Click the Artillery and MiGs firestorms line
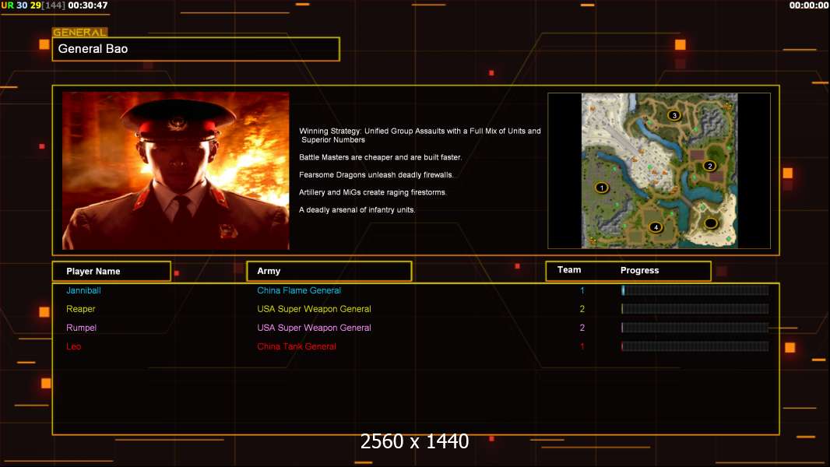Image resolution: width=830 pixels, height=467 pixels. tap(373, 192)
